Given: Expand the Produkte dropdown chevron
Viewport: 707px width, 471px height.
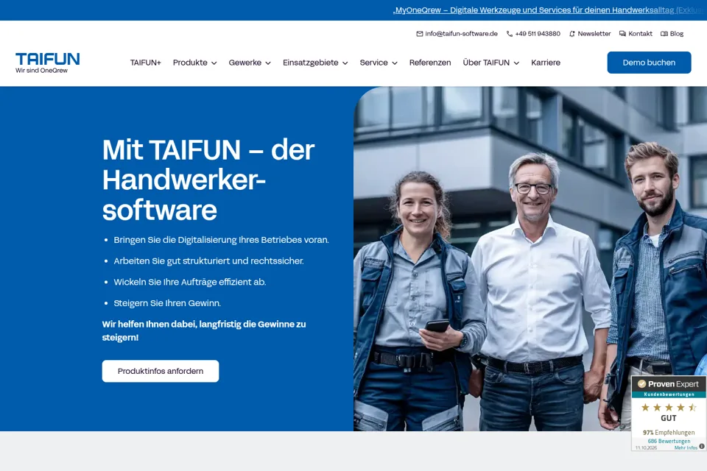Looking at the screenshot, I should [x=214, y=63].
